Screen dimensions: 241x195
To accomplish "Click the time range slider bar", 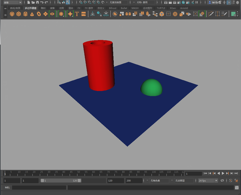I will [61, 181].
